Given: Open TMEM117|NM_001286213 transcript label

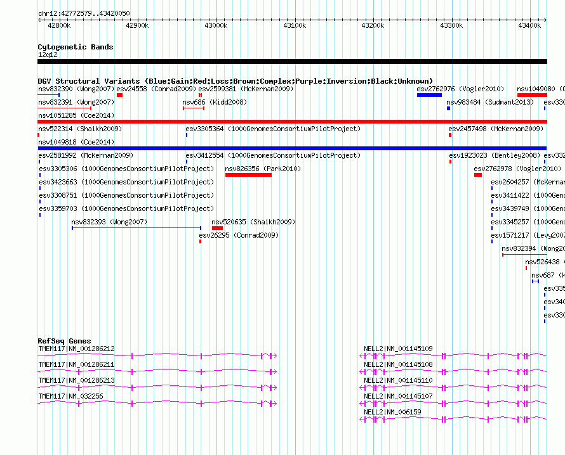Looking at the screenshot, I should coord(76,380).
